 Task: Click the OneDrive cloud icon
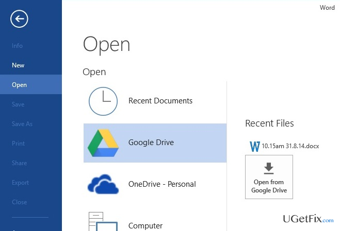[103, 184]
